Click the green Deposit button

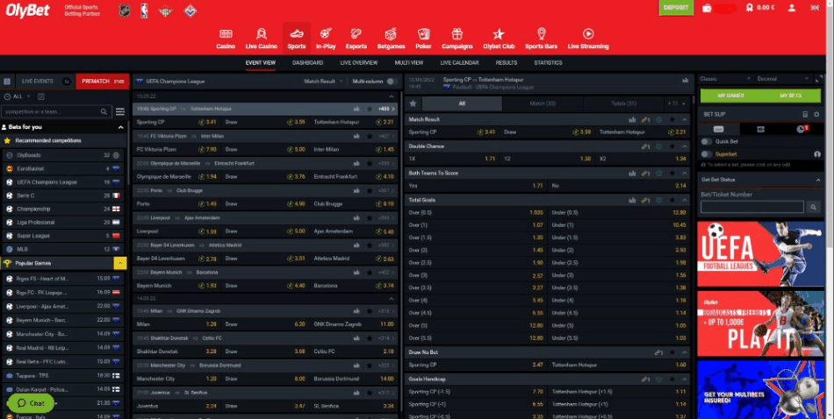pos(676,8)
